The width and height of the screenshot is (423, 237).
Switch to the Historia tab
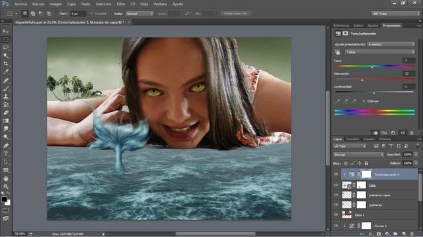385,139
